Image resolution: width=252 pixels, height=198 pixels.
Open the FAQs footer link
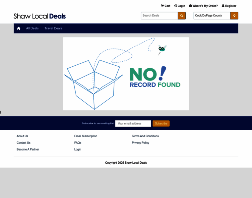click(x=78, y=143)
